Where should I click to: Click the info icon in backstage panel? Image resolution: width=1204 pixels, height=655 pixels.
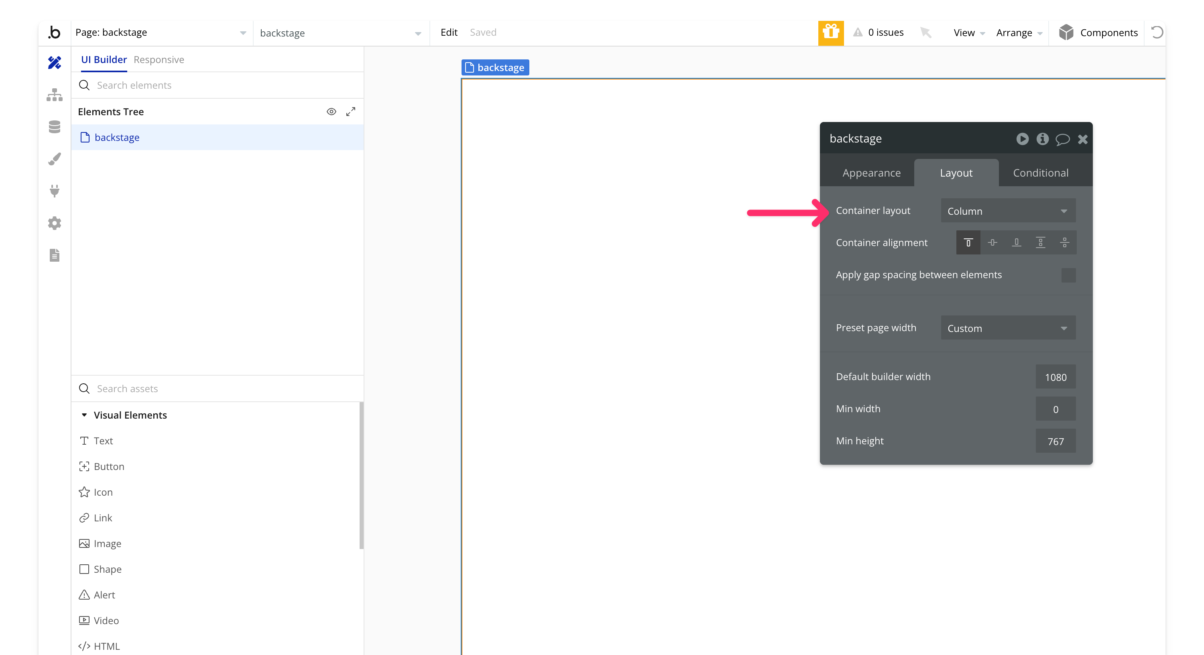coord(1042,139)
